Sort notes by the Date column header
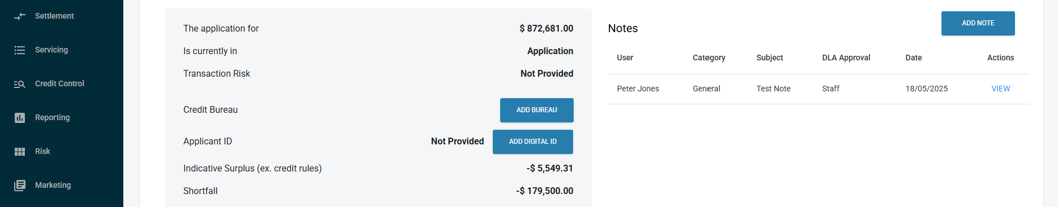The width and height of the screenshot is (1058, 207). pos(914,58)
